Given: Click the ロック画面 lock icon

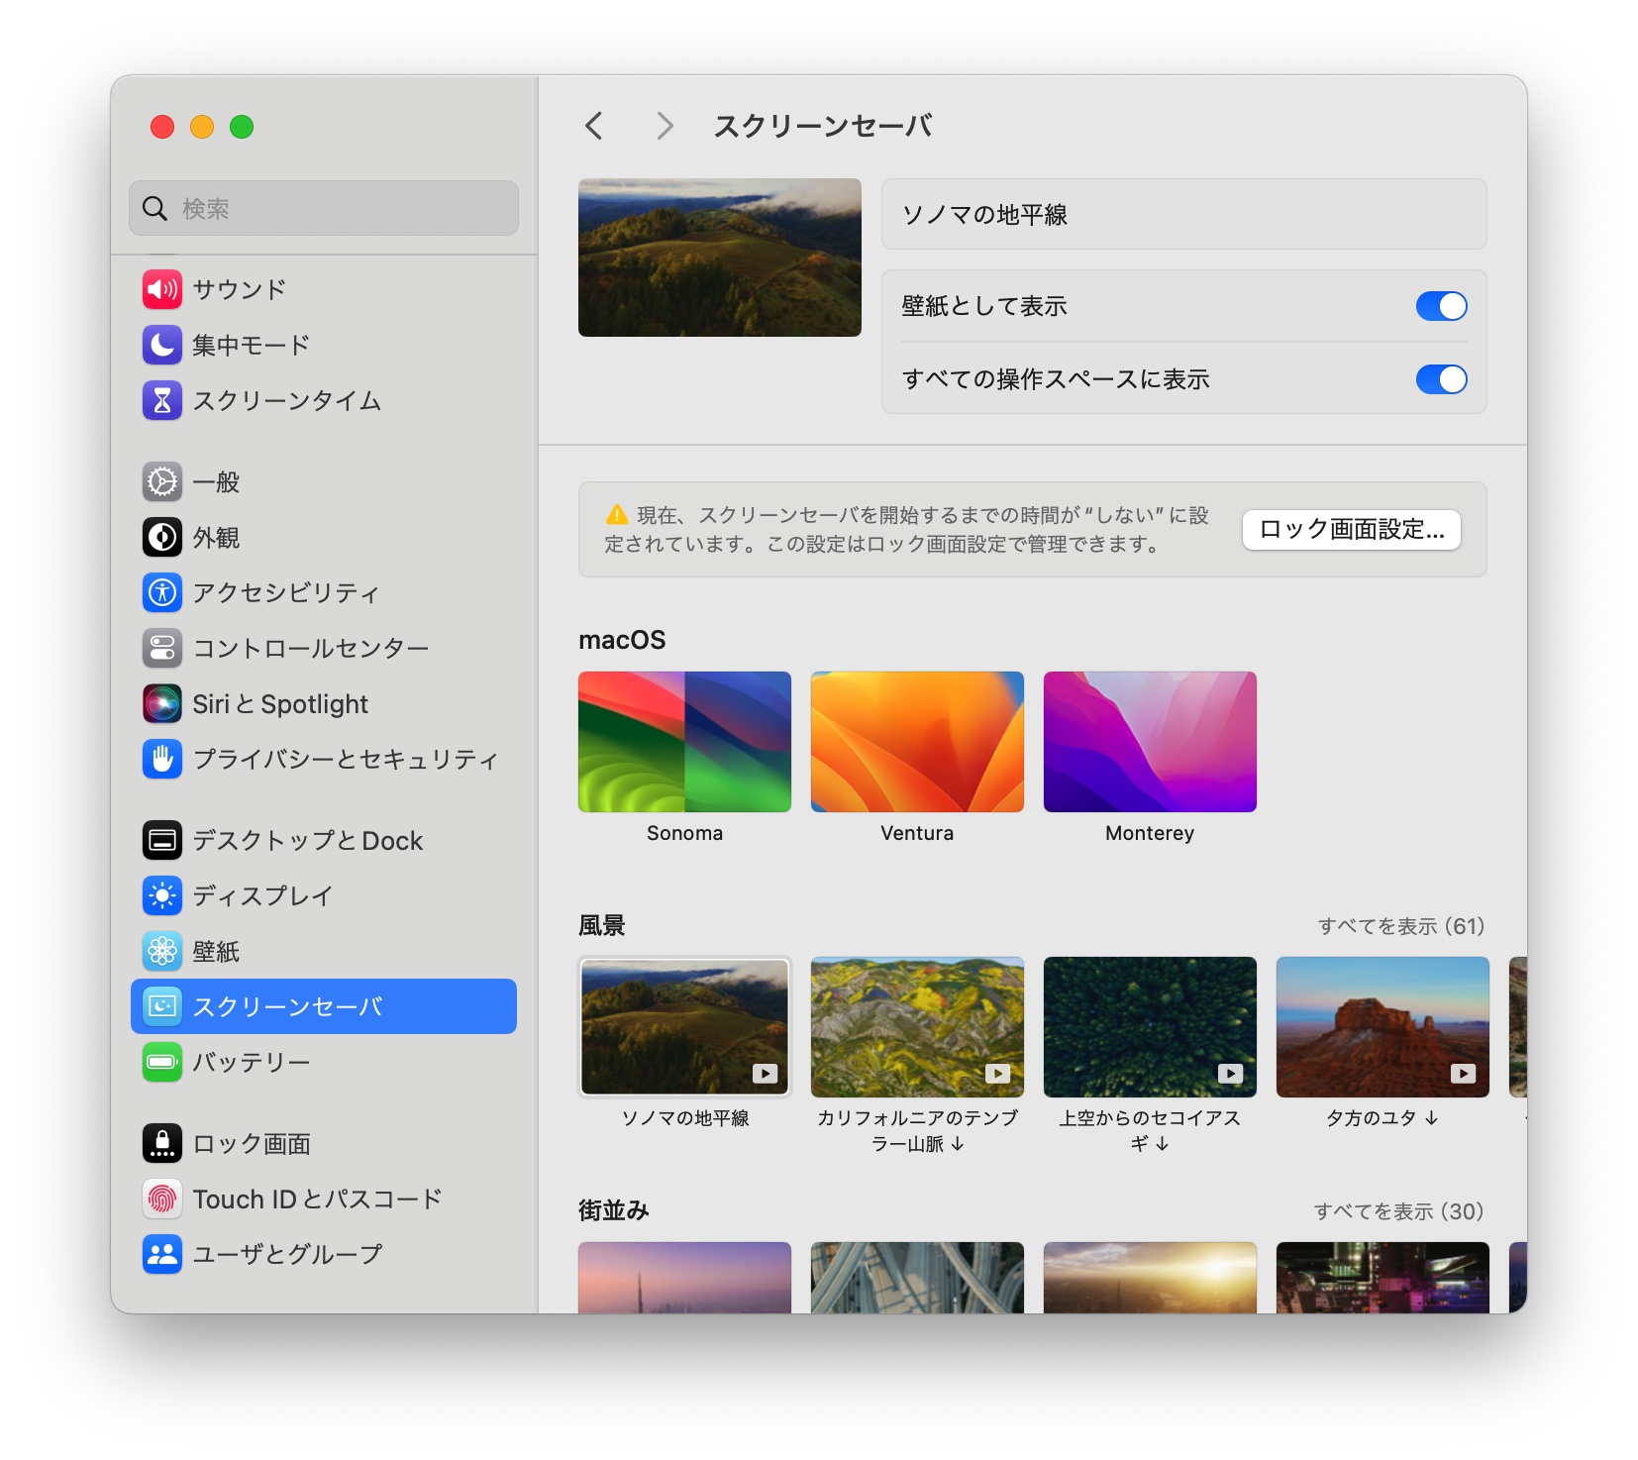Looking at the screenshot, I should (x=162, y=1143).
